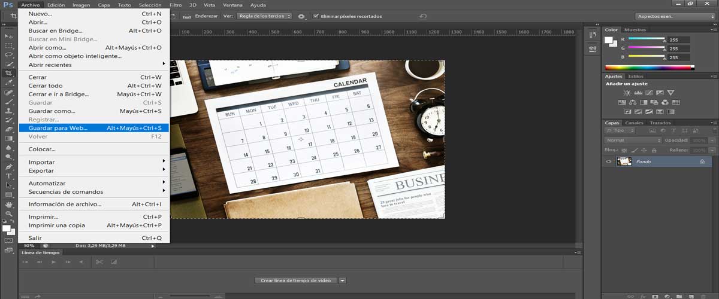Open the Normal blend mode dropdown
The width and height of the screenshot is (719, 299).
click(x=633, y=140)
